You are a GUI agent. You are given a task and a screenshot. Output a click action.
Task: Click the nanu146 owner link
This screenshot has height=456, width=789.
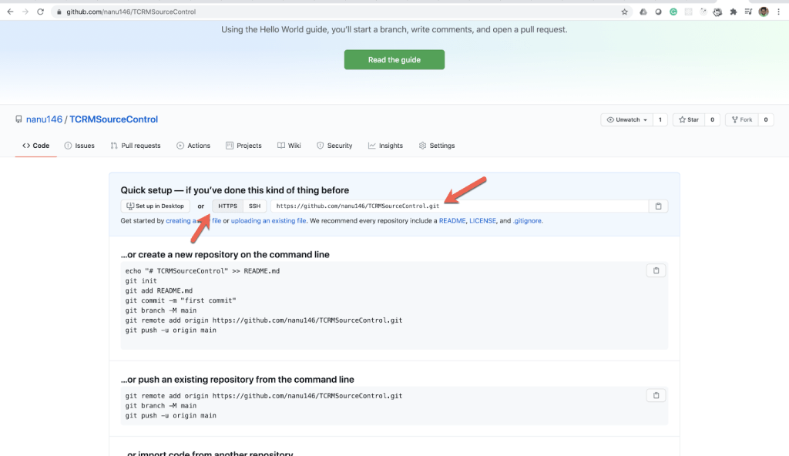point(44,119)
